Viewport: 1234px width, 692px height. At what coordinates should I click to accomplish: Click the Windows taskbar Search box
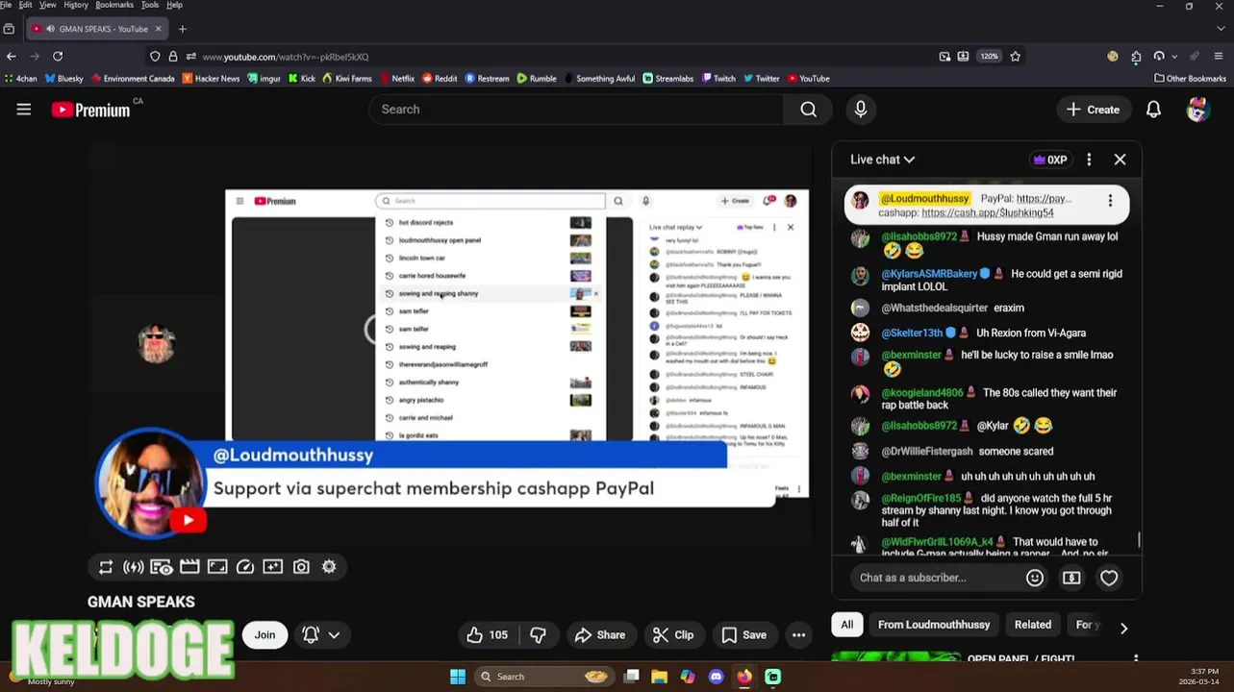[543, 677]
